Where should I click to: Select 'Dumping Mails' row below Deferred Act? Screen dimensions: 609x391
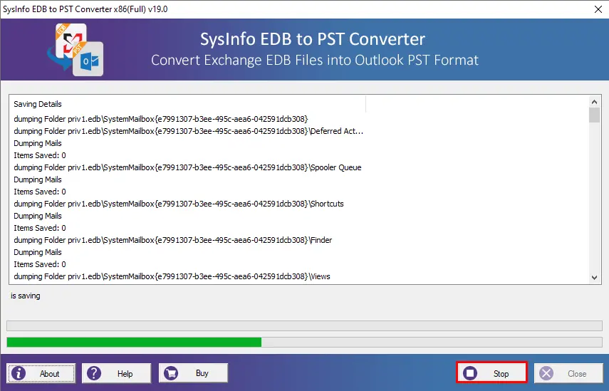[38, 143]
